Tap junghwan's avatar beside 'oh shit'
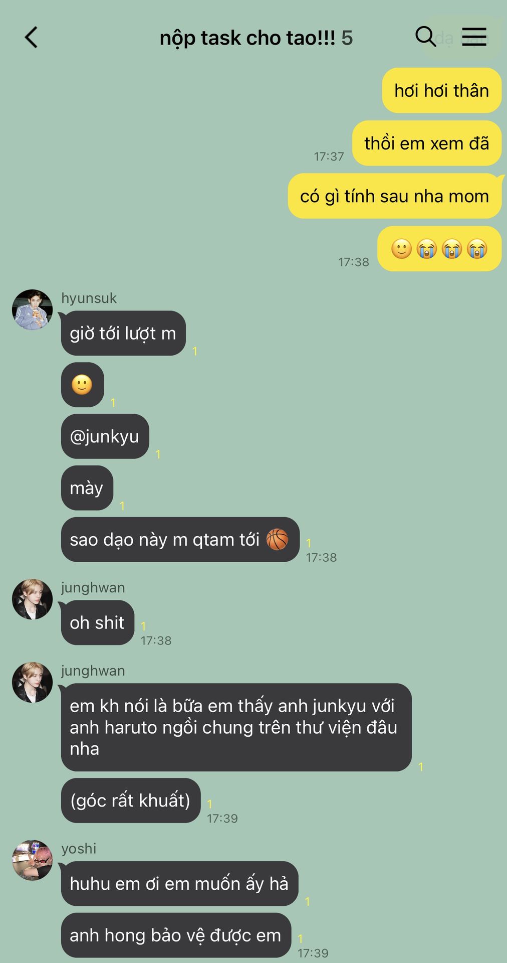Image resolution: width=507 pixels, height=963 pixels. click(33, 599)
